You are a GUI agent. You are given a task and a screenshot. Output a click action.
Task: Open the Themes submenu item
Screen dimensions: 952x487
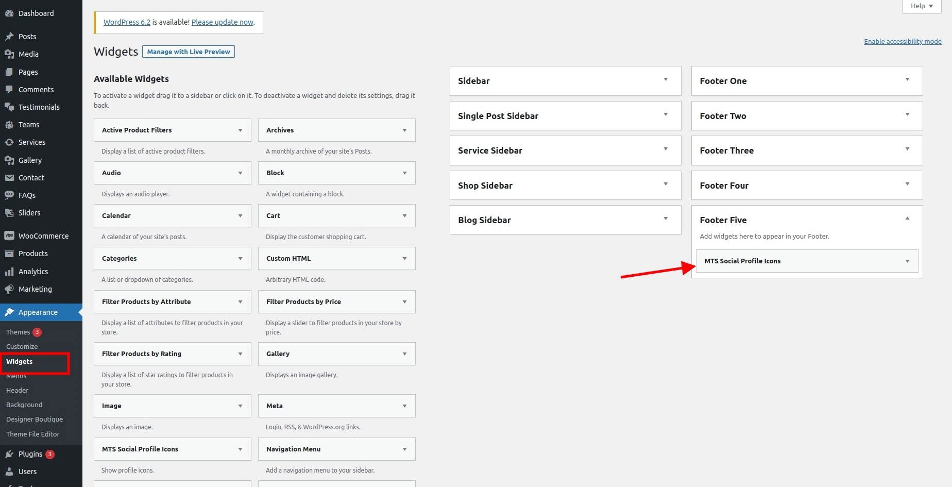18,332
